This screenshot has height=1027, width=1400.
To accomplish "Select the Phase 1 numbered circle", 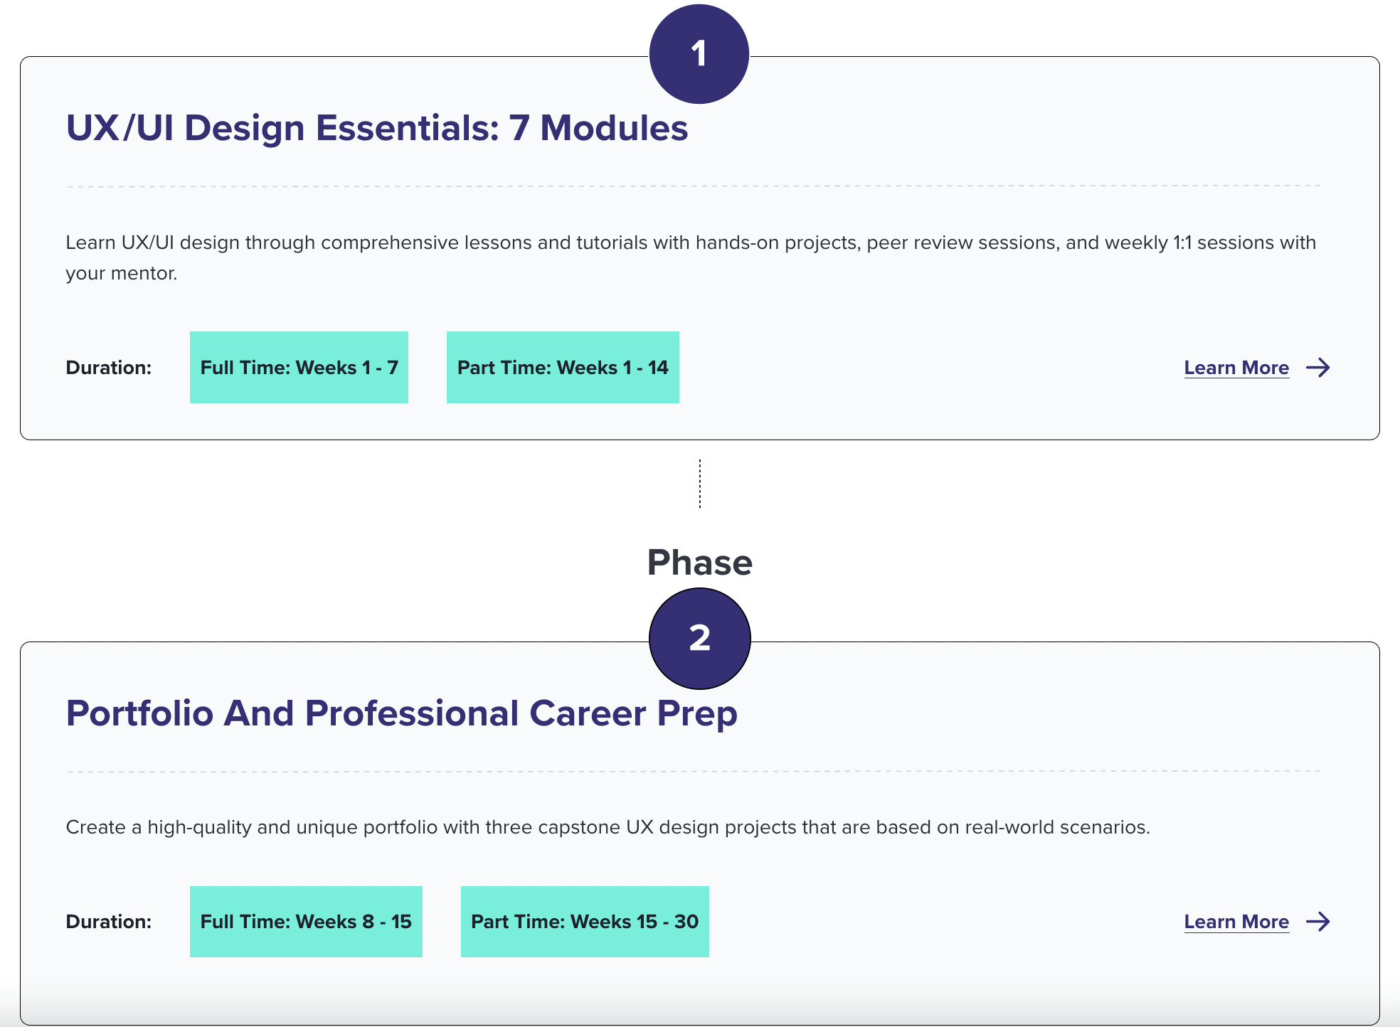I will click(699, 52).
